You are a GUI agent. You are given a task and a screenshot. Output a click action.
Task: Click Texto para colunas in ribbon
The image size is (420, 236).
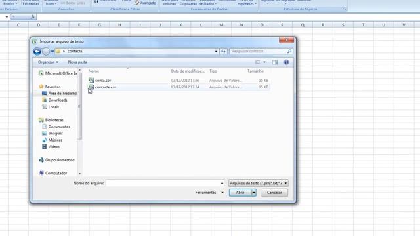click(x=170, y=2)
